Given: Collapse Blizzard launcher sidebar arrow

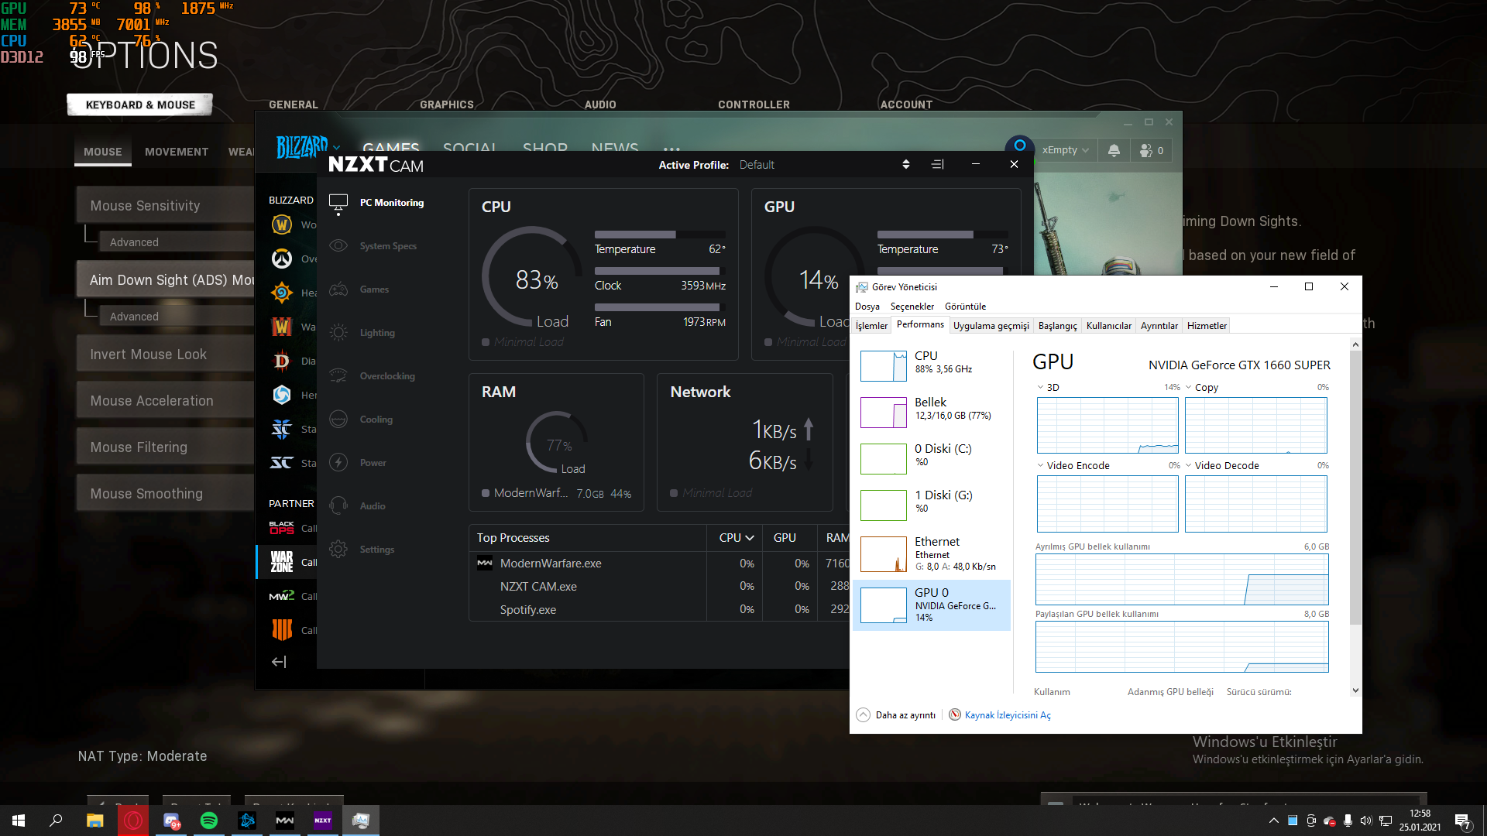Looking at the screenshot, I should (x=279, y=662).
